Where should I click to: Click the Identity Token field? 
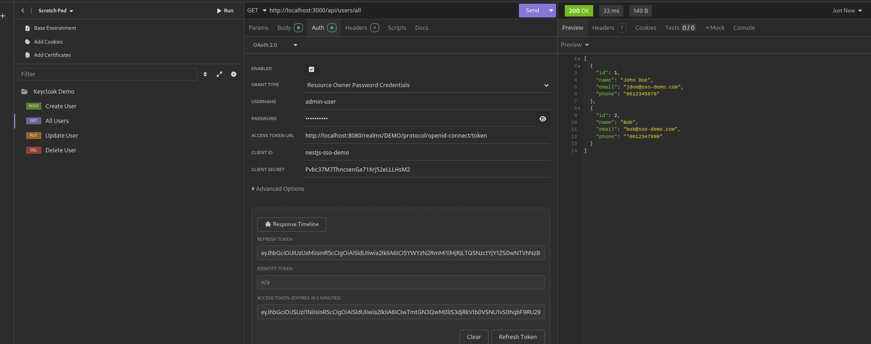(x=401, y=283)
